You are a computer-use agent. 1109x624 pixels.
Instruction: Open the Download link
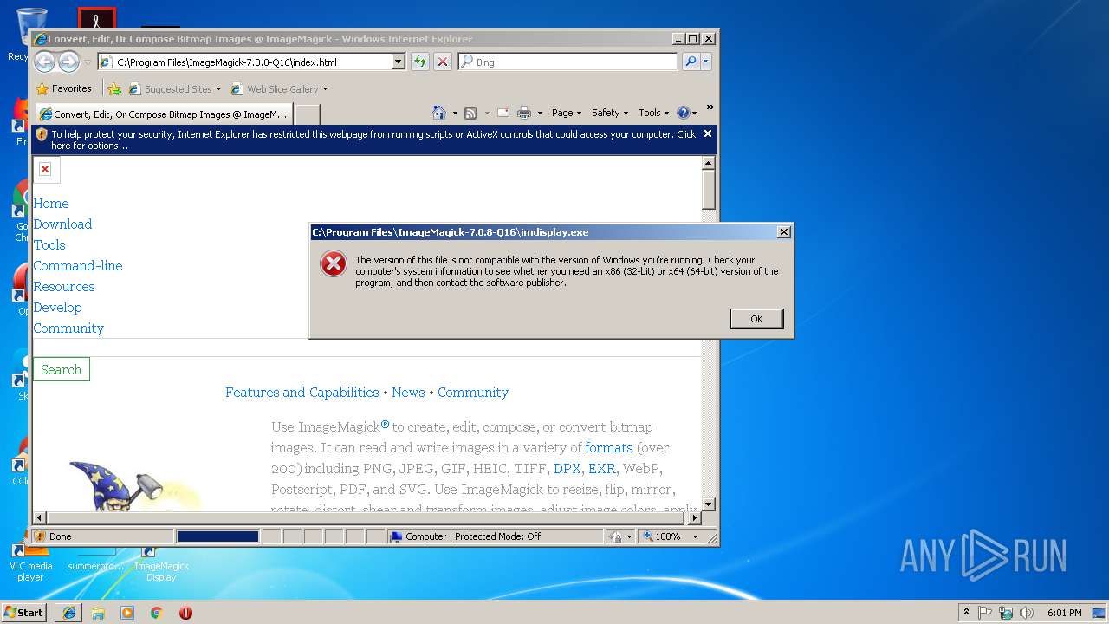62,224
